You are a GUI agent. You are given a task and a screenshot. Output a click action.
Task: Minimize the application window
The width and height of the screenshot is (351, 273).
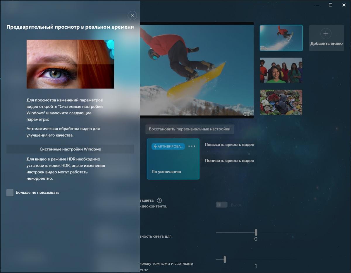click(x=317, y=5)
